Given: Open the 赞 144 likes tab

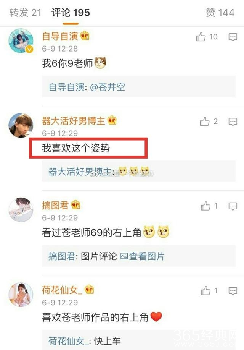Looking at the screenshot, I should point(220,13).
